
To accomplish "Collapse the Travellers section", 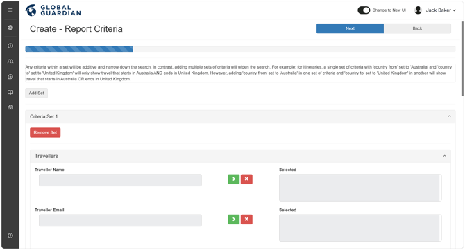I will click(x=445, y=156).
